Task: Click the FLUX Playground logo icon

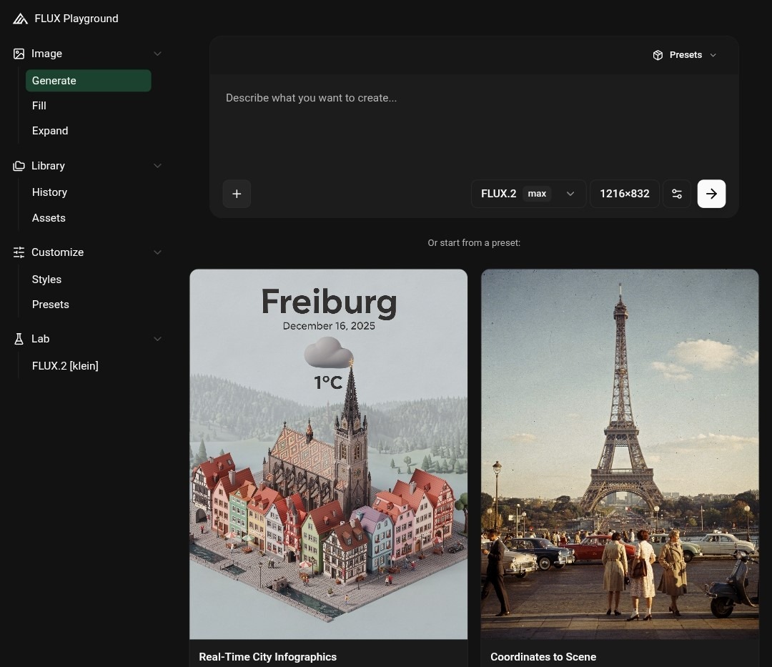Action: (20, 19)
